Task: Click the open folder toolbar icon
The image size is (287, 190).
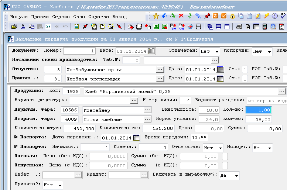Action: pos(14,27)
